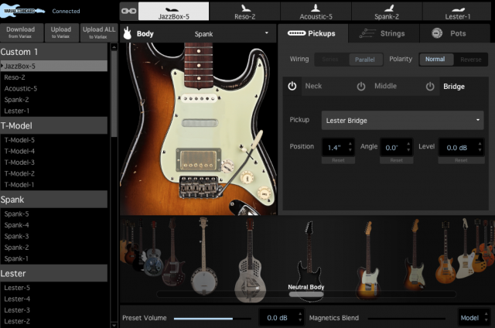The image size is (495, 328).
Task: Click the Body guitar icon
Action: pos(127,33)
